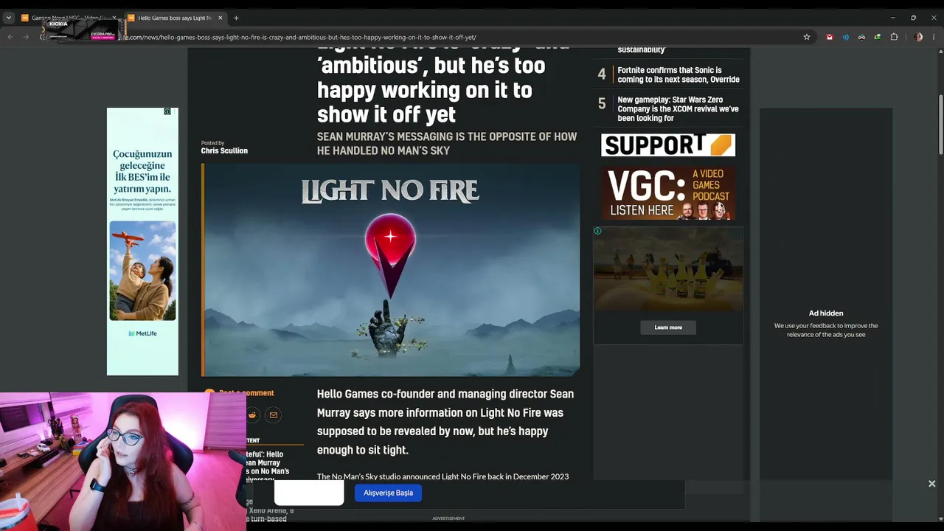The image size is (944, 531).
Task: Open the Light No Fire article image
Action: click(x=392, y=270)
